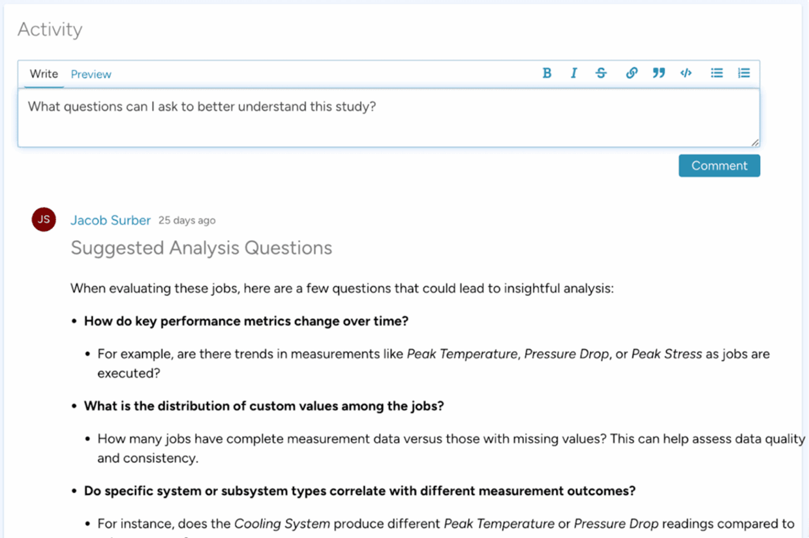
Task: Open Jacob Surber's avatar badge
Action: (44, 220)
